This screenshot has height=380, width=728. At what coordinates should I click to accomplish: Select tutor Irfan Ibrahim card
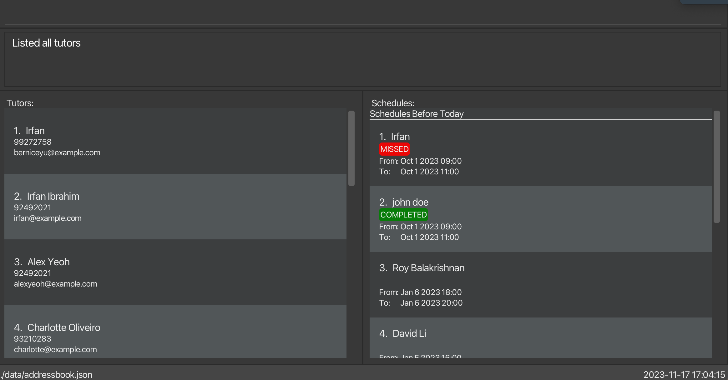pos(175,207)
